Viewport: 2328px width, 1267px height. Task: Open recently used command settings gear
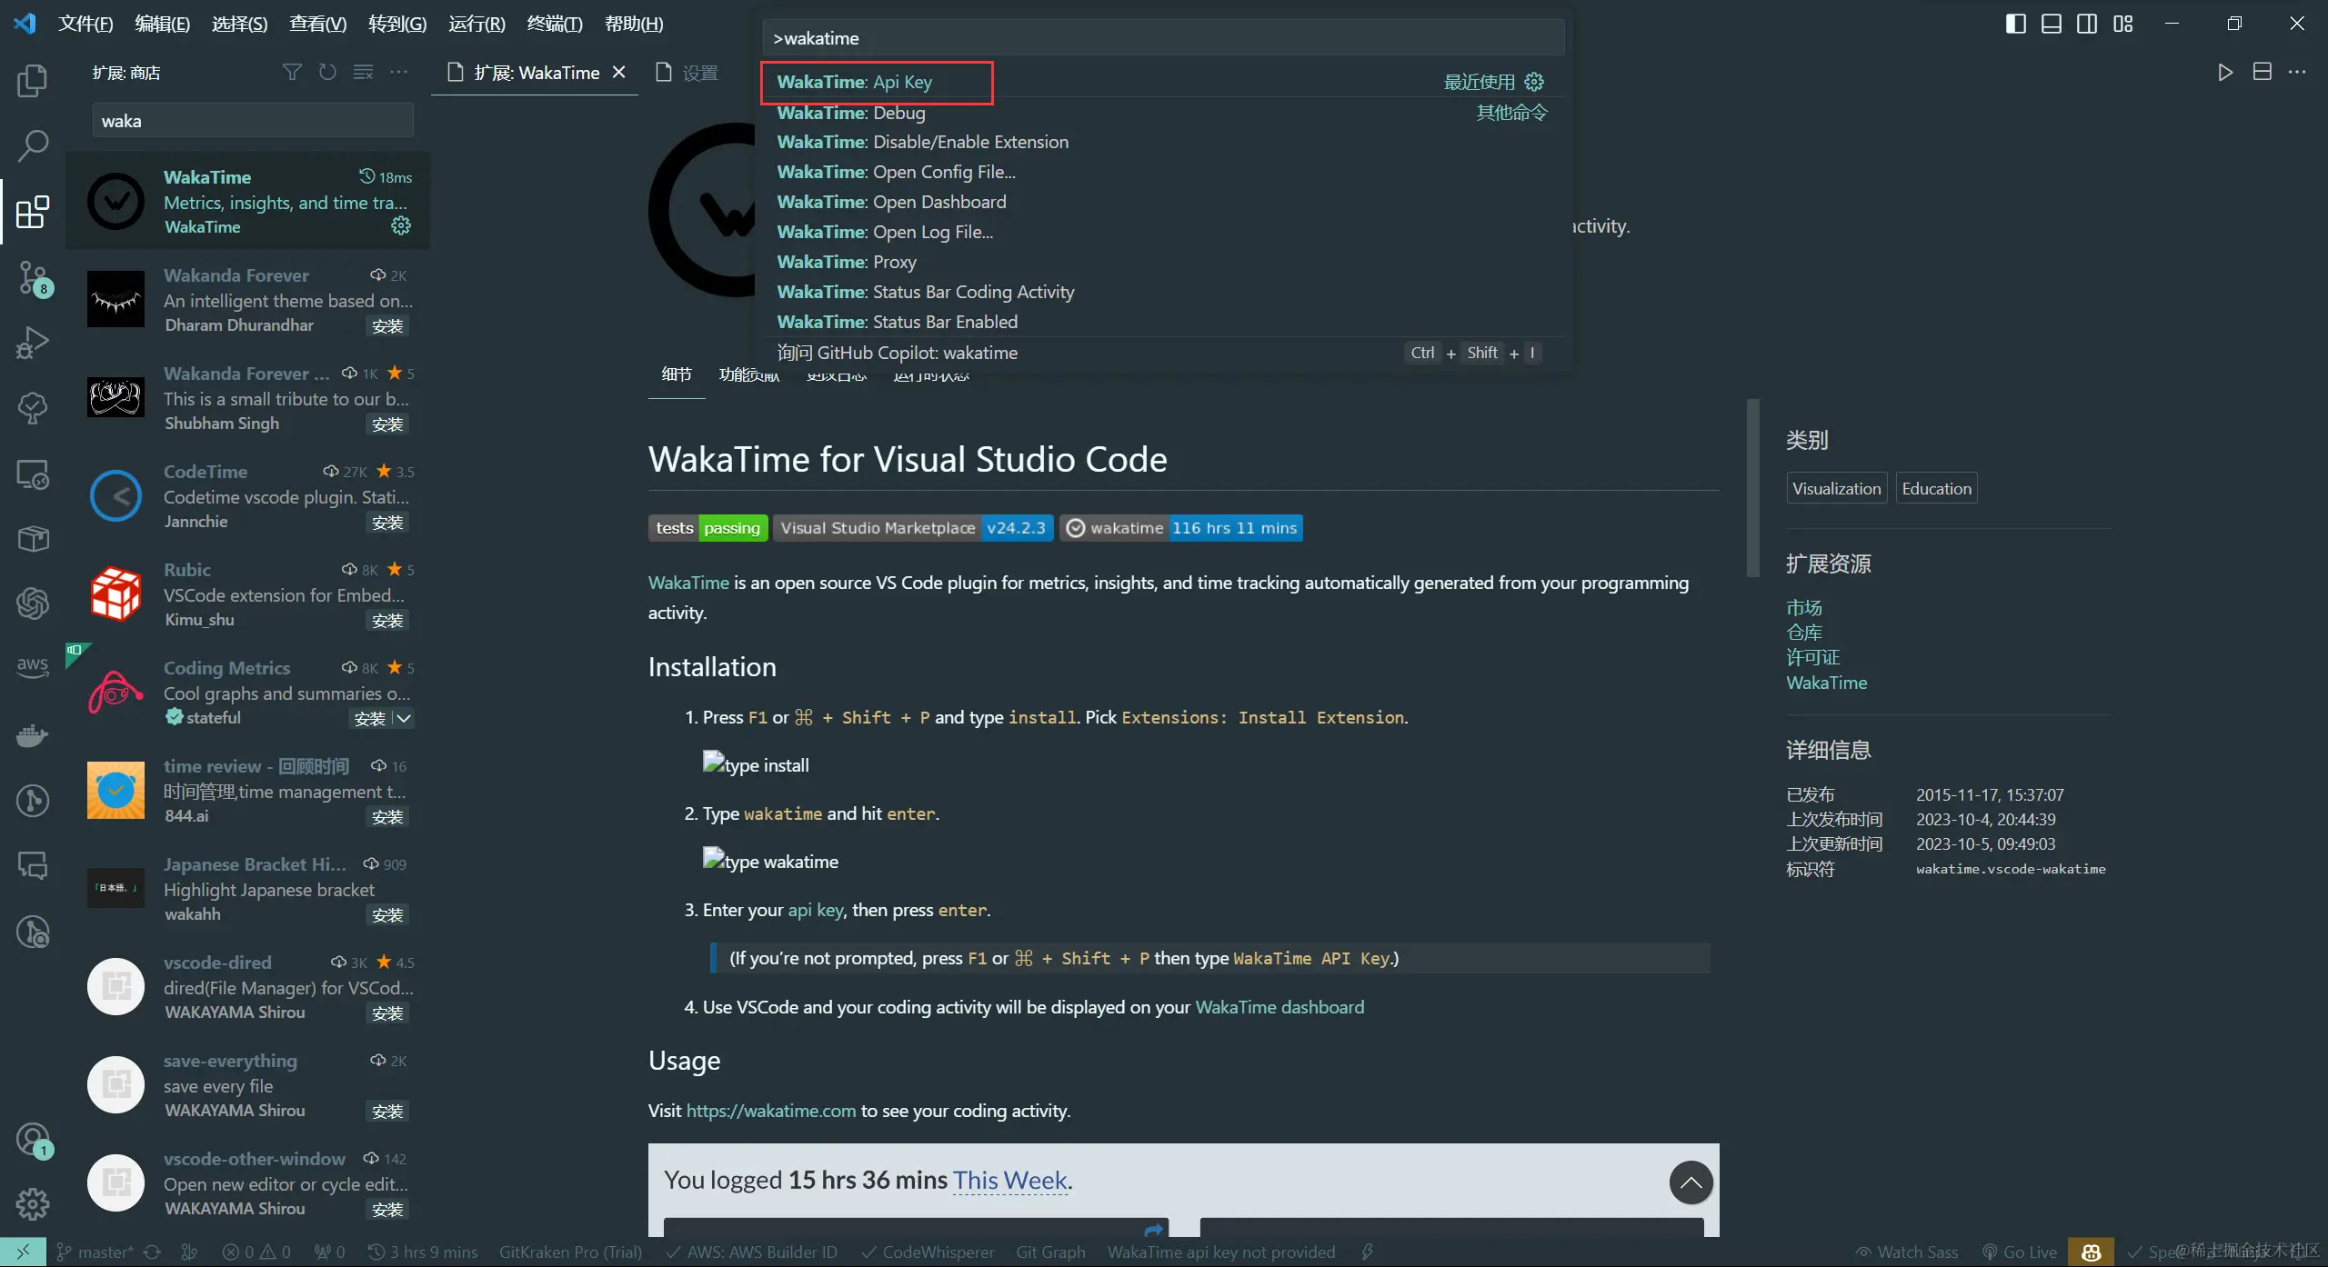tap(1534, 82)
